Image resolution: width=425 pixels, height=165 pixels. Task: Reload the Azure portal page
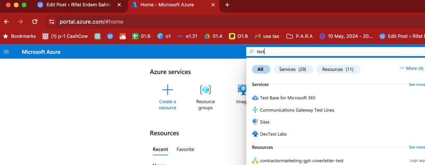pos(34,22)
